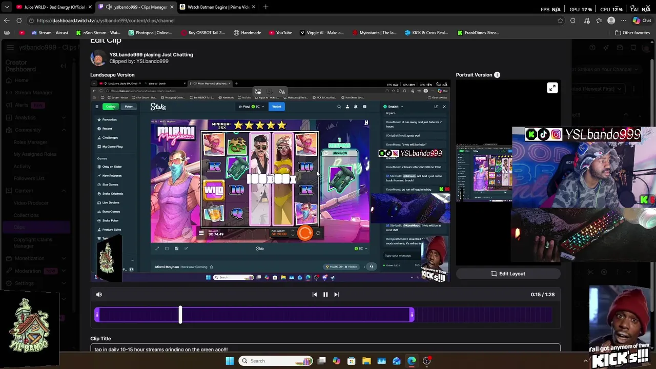This screenshot has width=656, height=369.
Task: Open the Stream – Aircast bookmark
Action: pyautogui.click(x=50, y=33)
